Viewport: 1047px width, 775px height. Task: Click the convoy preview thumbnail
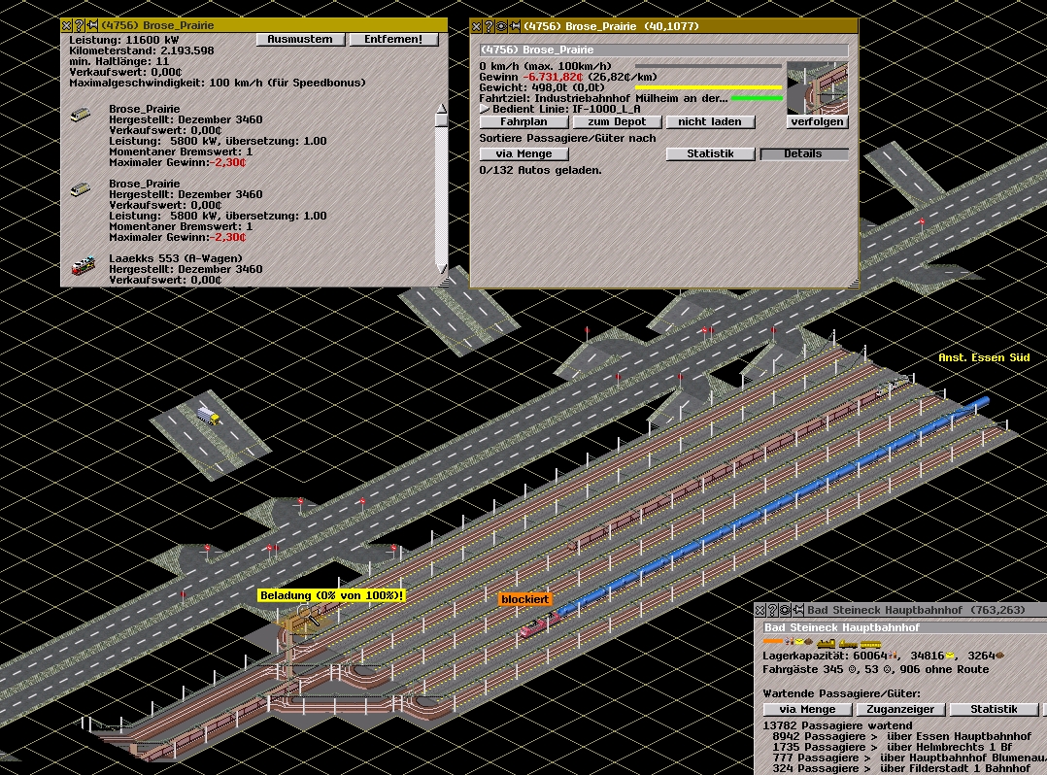tap(817, 87)
